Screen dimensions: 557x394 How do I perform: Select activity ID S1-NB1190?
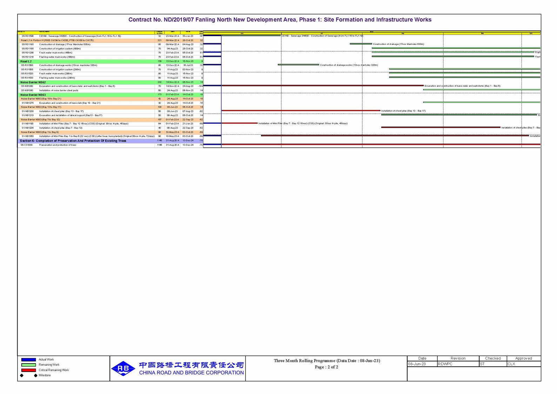(x=28, y=124)
